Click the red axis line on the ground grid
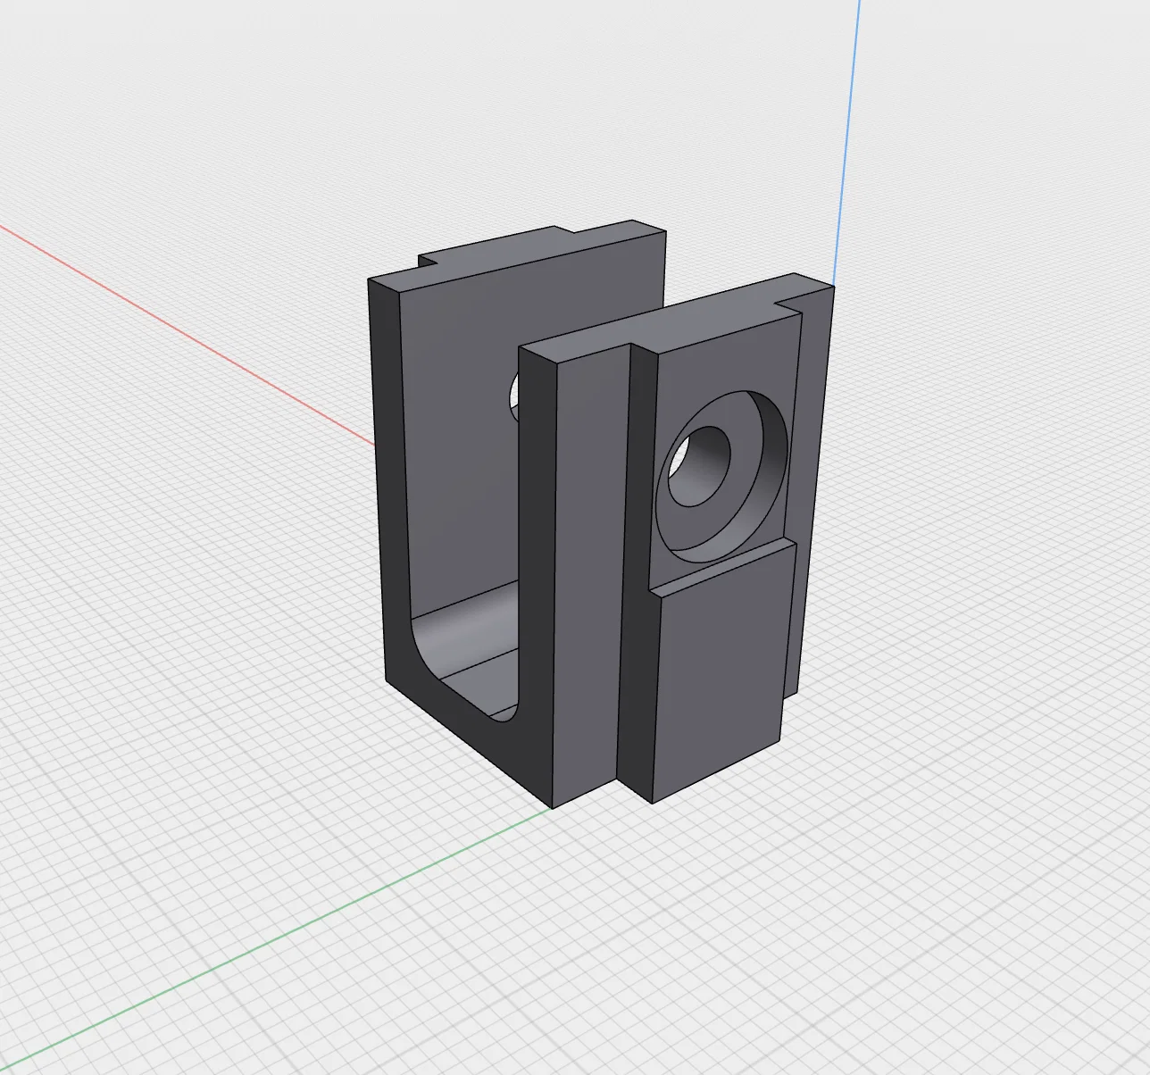 [x=186, y=336]
